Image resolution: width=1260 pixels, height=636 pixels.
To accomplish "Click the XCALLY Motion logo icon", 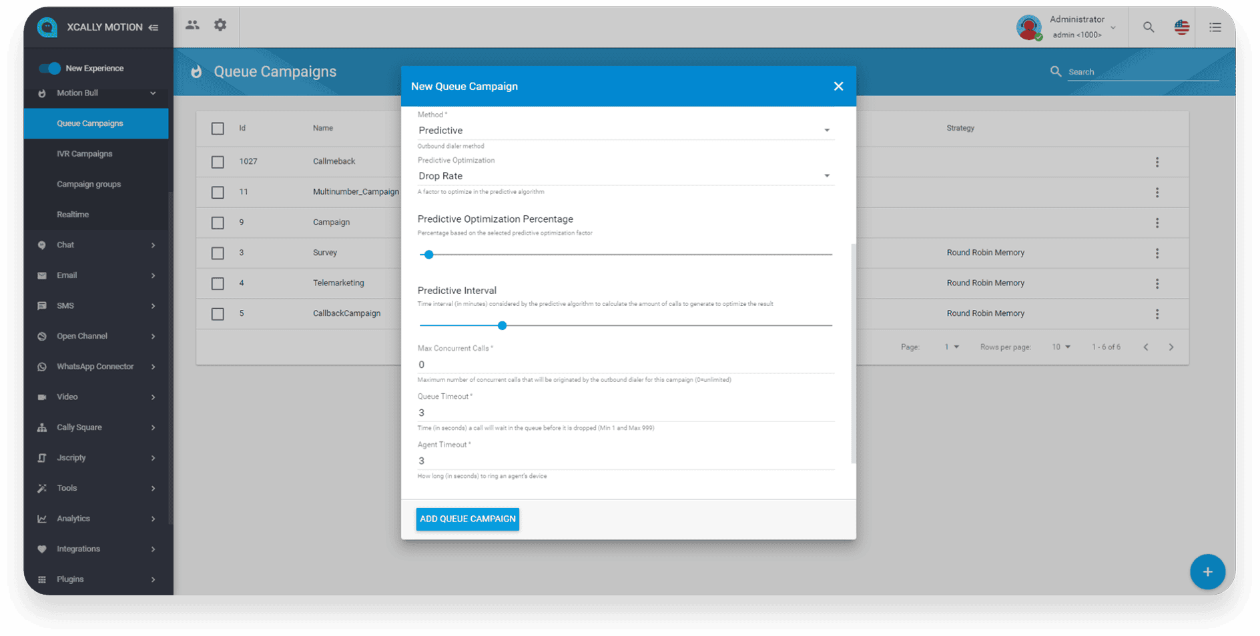I will point(47,27).
